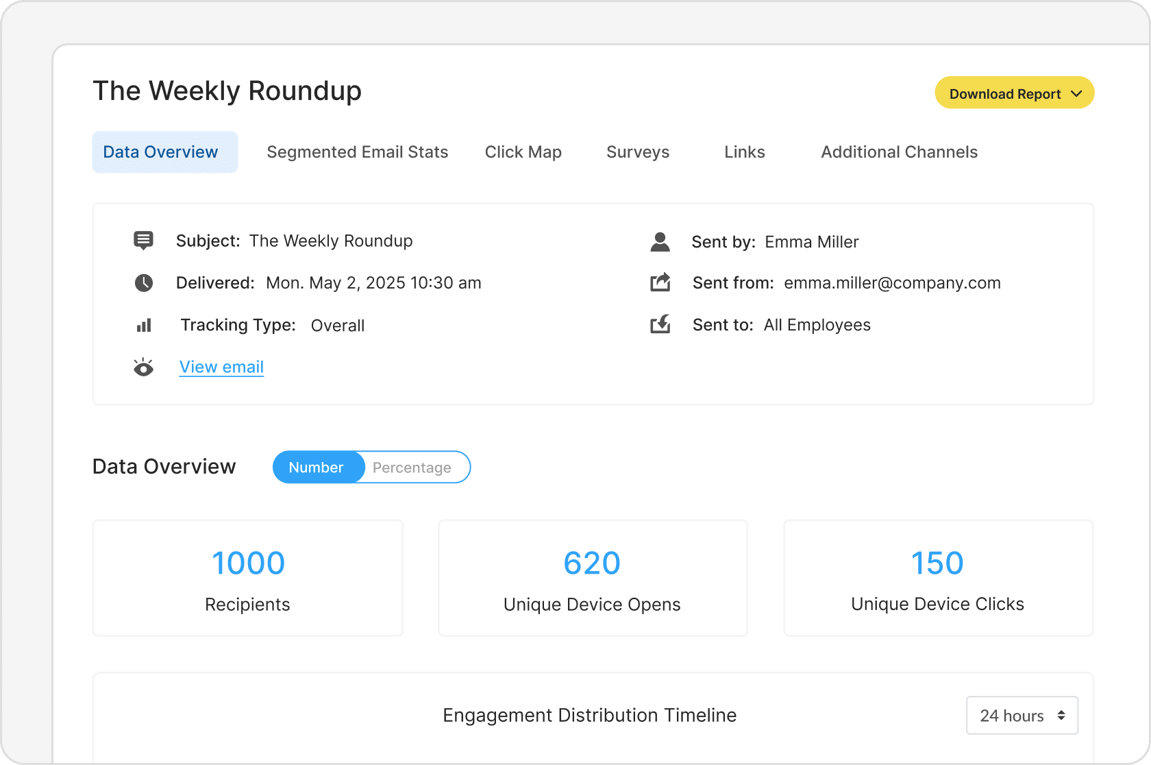The width and height of the screenshot is (1151, 765).
Task: Go to the Surveys tab
Action: click(x=637, y=152)
